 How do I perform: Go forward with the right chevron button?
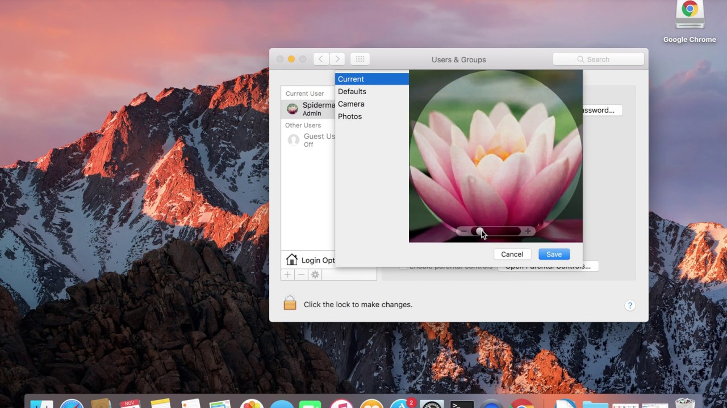coord(337,59)
